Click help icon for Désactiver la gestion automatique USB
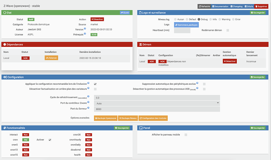Viewport: 271px width, 160px height. click(197, 88)
